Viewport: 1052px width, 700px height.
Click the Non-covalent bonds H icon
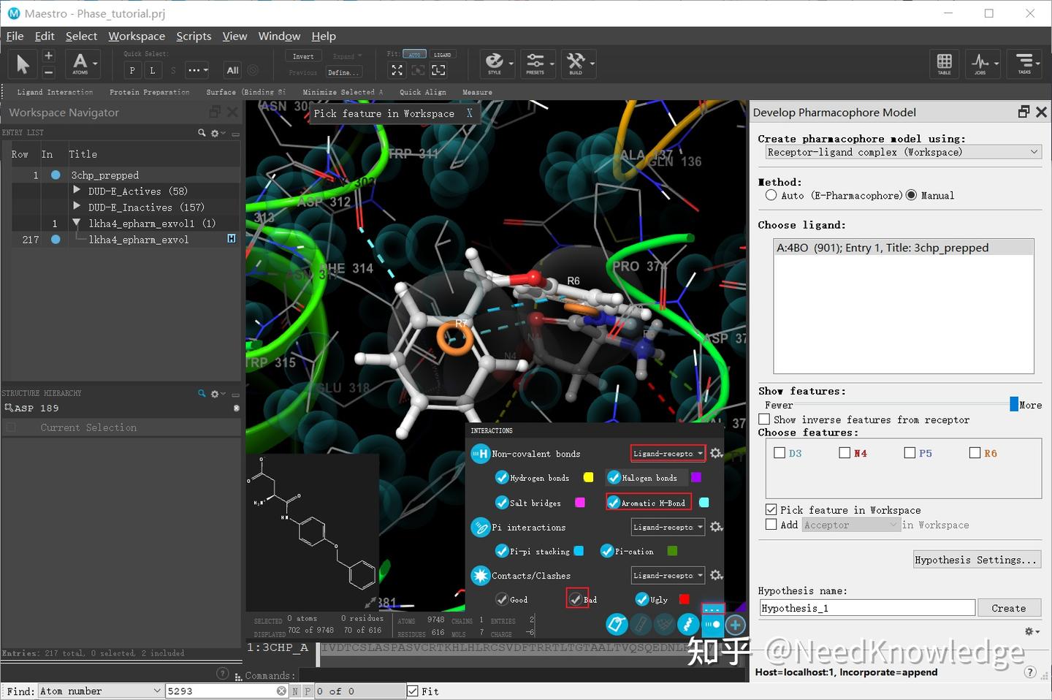point(480,454)
